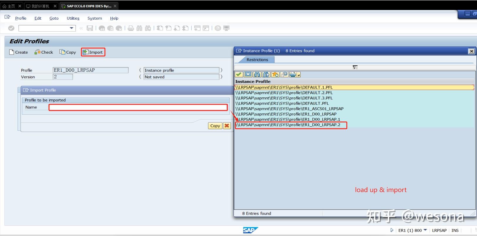
Task: Click the Customize Local Layout monitor icon
Action: tap(226, 28)
